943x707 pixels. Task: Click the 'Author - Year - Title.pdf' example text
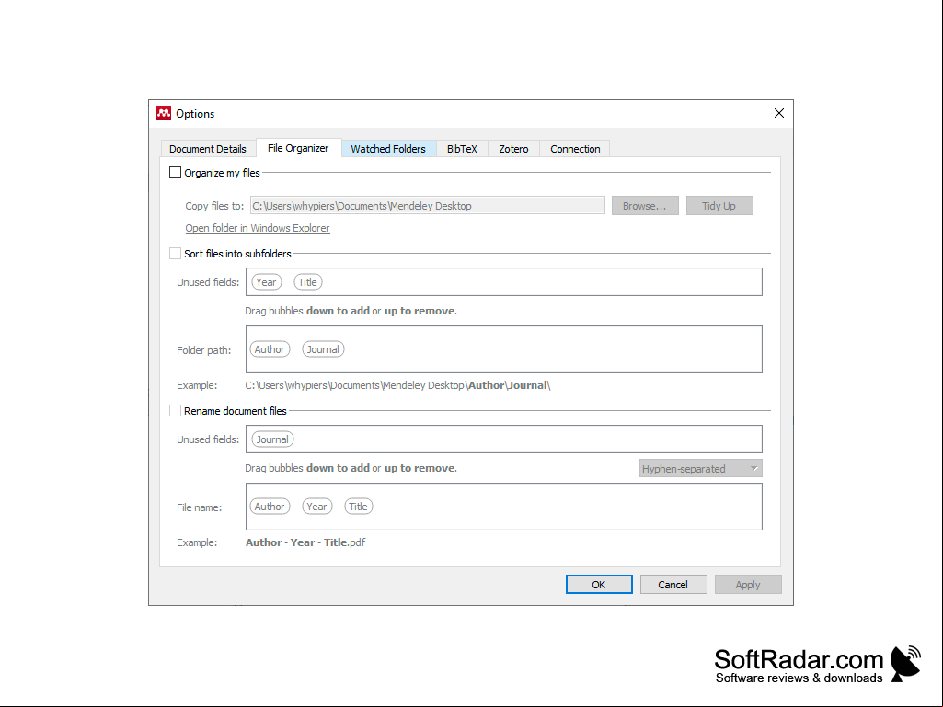pos(305,542)
